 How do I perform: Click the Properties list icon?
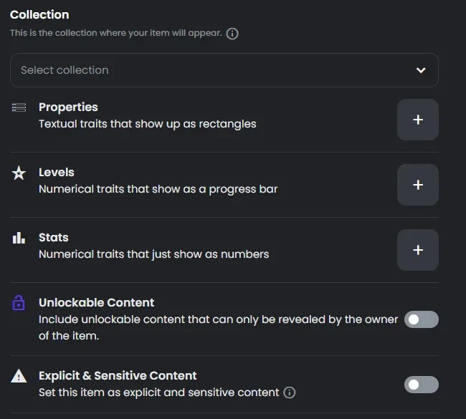pos(19,107)
